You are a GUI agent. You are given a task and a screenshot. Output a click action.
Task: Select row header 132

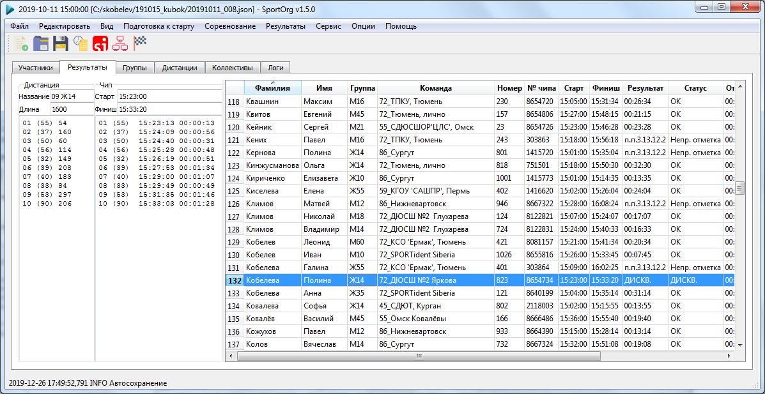[235, 280]
